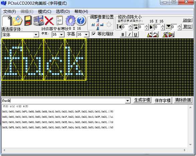Open the 选项(O) menu
196x156 pixels.
click(63, 12)
